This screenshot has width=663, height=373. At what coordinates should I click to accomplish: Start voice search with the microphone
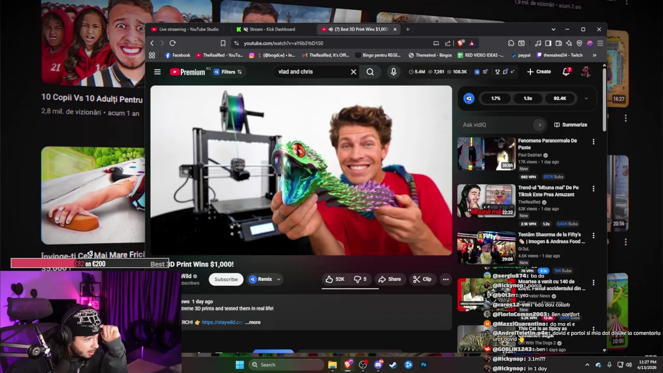click(x=394, y=72)
